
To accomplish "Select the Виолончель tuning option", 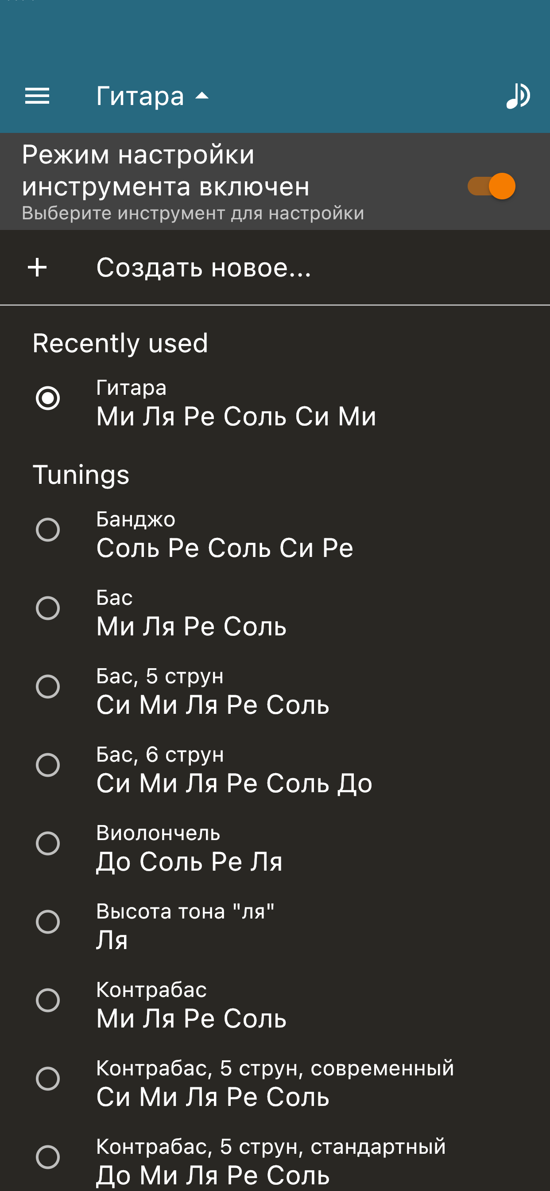I will coord(48,843).
